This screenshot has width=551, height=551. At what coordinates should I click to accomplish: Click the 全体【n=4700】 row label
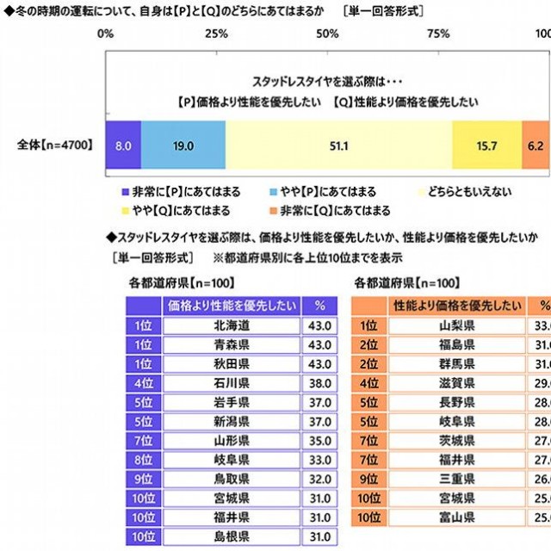[x=55, y=145]
